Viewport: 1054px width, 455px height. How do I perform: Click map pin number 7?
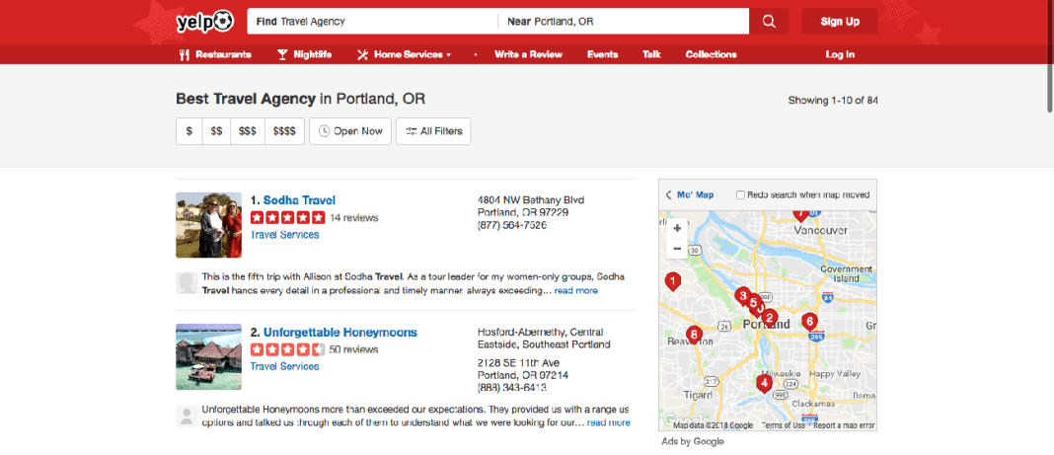[800, 215]
